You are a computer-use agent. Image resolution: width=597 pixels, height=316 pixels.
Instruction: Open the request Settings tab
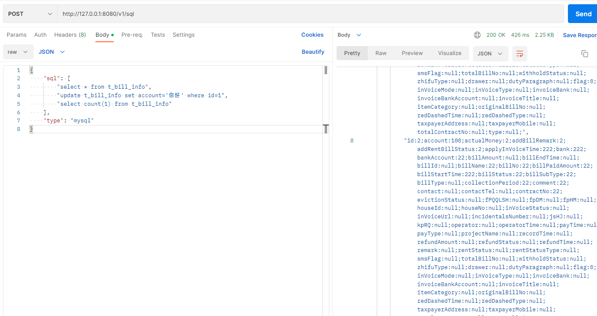pyautogui.click(x=183, y=35)
